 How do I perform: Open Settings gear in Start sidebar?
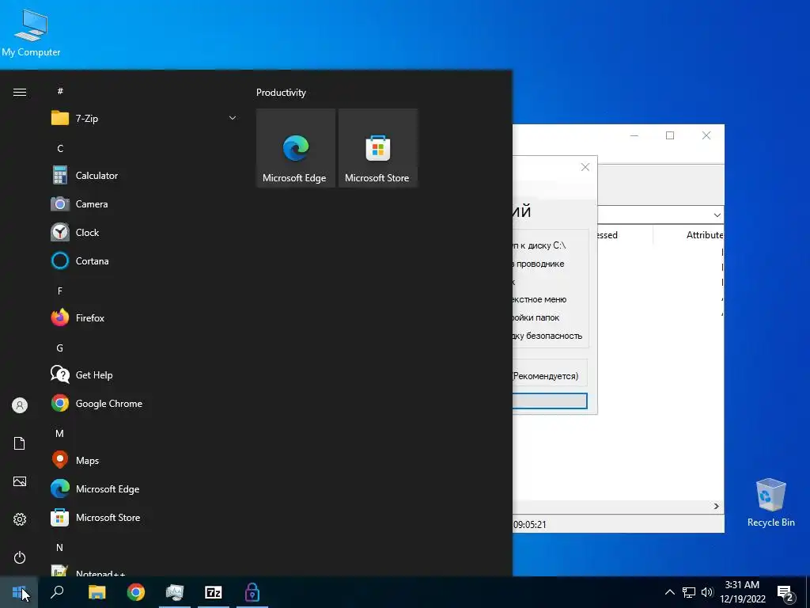pos(20,519)
